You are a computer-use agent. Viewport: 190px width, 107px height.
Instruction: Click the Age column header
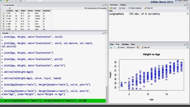(x=17, y=11)
